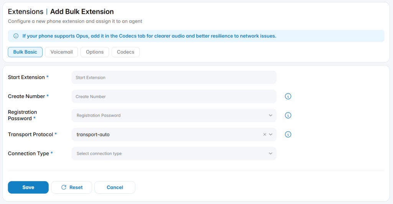This screenshot has height=204, width=393.
Task: Open the Select connection type dropdown
Action: point(174,153)
